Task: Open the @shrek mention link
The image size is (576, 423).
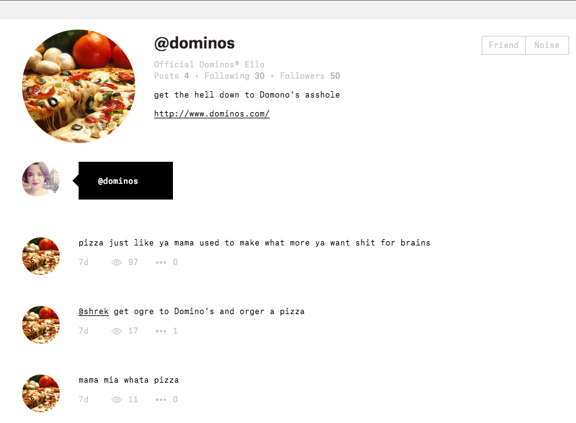Action: [x=94, y=312]
